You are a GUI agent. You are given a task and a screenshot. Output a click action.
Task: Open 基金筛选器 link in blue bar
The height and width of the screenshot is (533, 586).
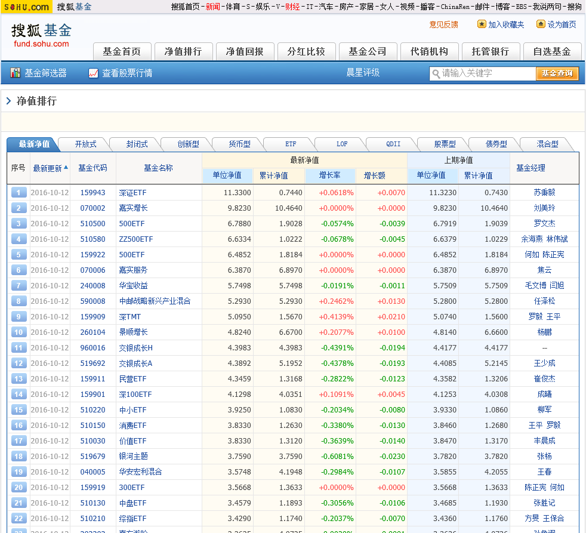pyautogui.click(x=45, y=73)
